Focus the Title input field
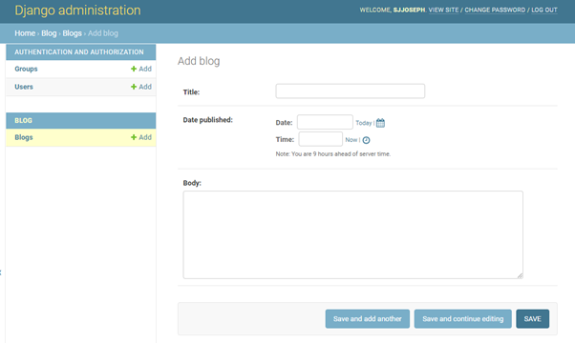The height and width of the screenshot is (343, 575). (351, 91)
